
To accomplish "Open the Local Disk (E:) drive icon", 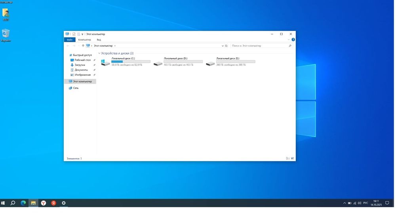I will pyautogui.click(x=210, y=63).
